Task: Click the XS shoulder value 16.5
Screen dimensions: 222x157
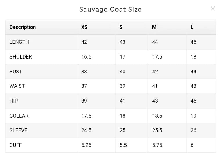Action: coord(86,57)
